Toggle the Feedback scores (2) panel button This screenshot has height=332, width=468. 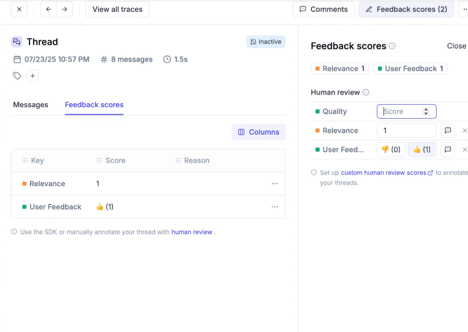point(406,9)
